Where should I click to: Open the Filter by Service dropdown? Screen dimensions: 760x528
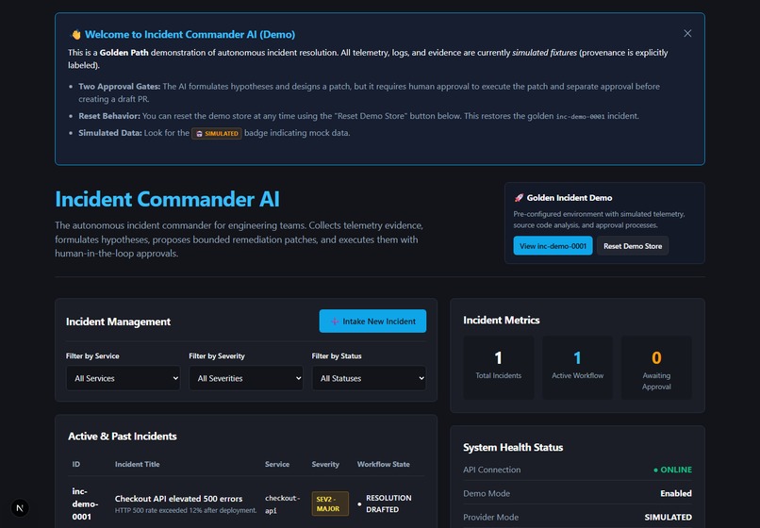124,378
